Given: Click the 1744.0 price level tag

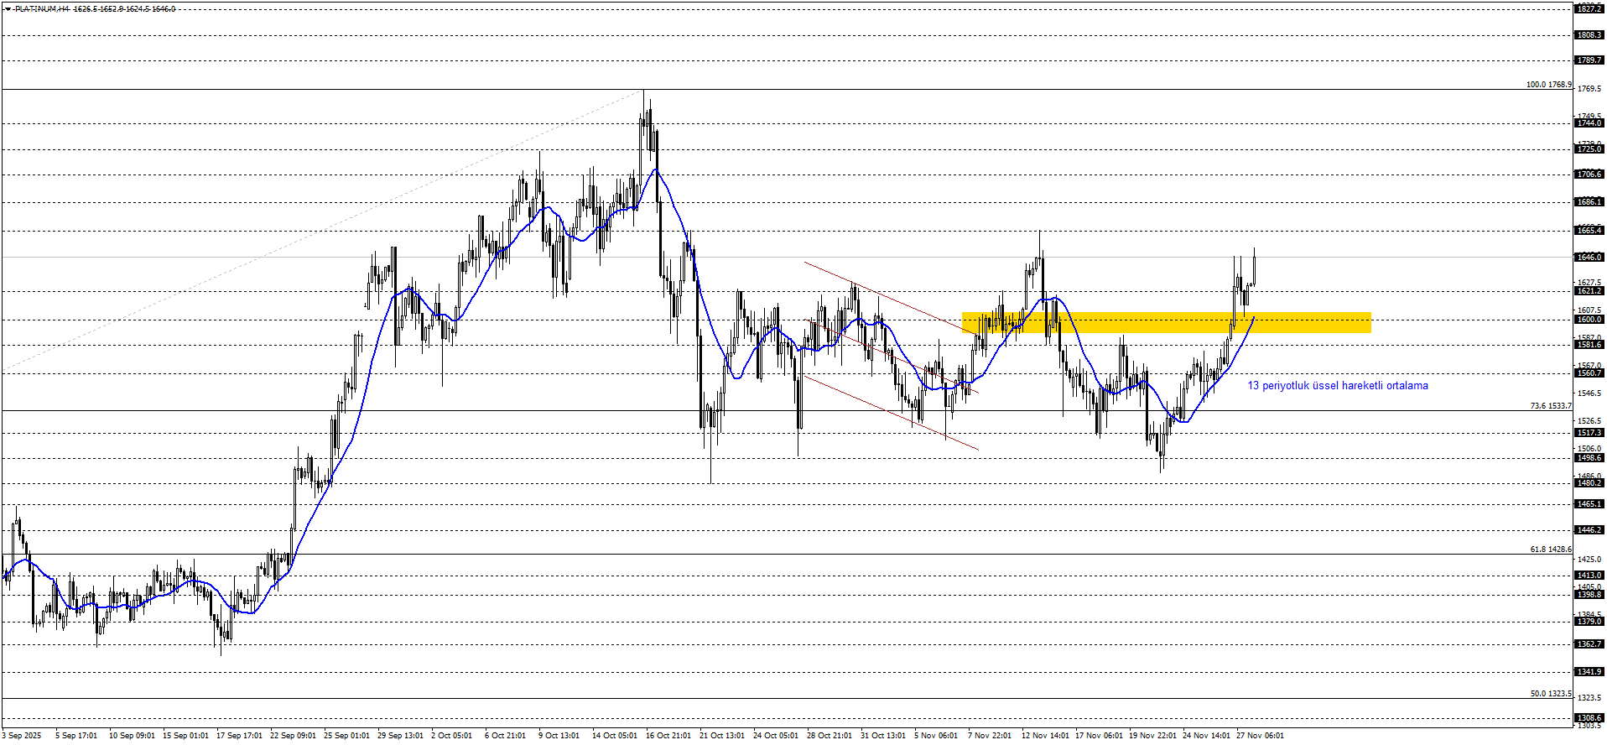Looking at the screenshot, I should click(x=1589, y=123).
